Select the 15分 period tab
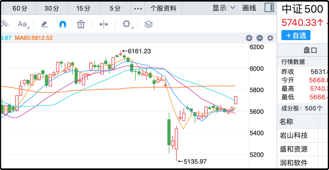329x170 pixels. click(x=83, y=9)
